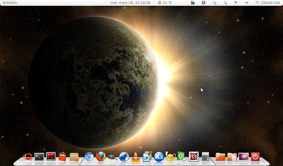The width and height of the screenshot is (283, 166).
Task: Launch Chromium browser from the dock
Action: tap(89, 157)
